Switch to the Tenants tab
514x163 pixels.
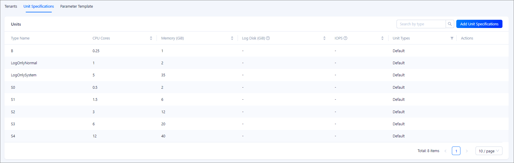11,6
